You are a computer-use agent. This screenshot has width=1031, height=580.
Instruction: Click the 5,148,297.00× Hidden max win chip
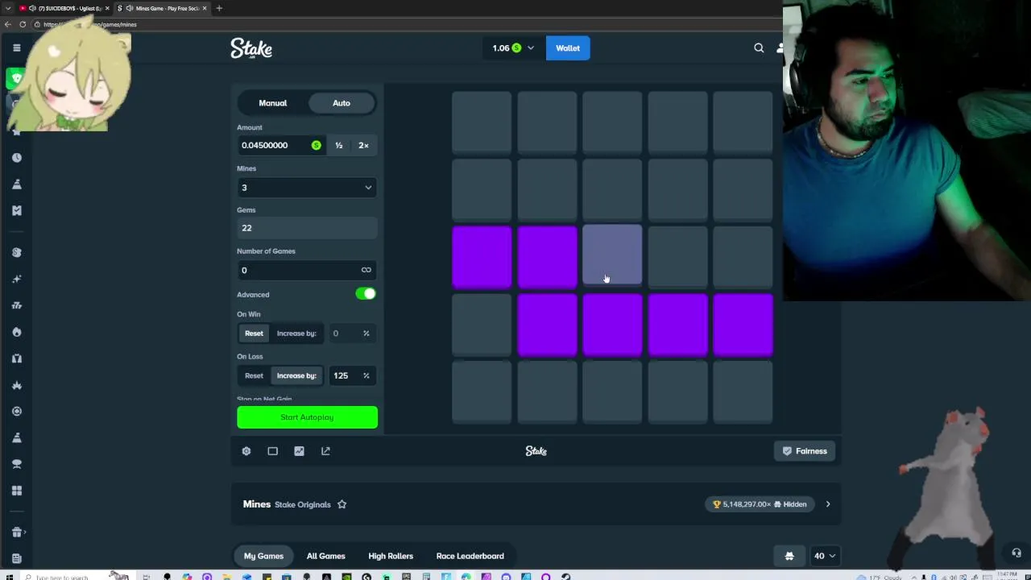(x=760, y=504)
